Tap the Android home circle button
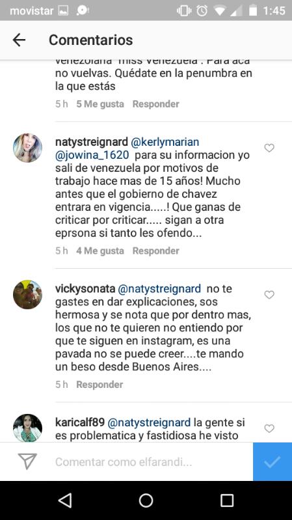Image resolution: width=292 pixels, height=520 pixels. pyautogui.click(x=146, y=500)
